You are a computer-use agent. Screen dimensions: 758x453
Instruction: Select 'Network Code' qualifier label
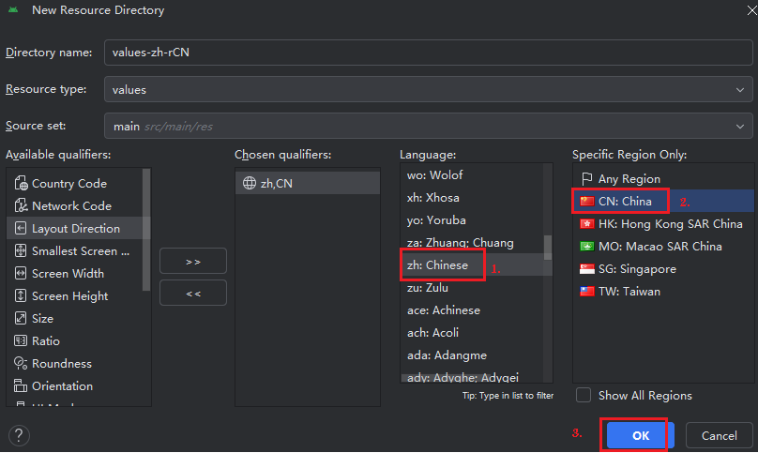click(71, 206)
